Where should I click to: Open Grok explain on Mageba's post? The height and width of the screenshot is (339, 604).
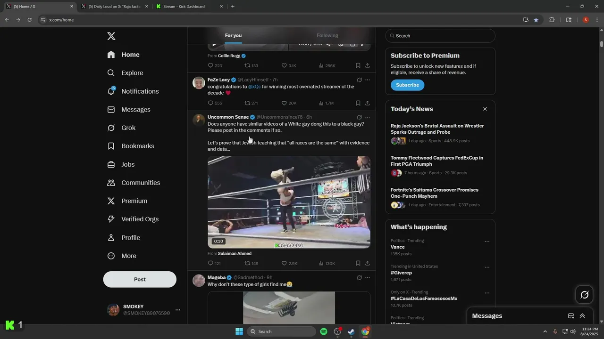[360, 278]
